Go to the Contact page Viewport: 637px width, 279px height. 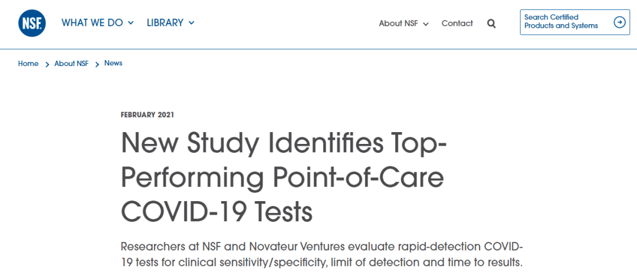(x=457, y=24)
